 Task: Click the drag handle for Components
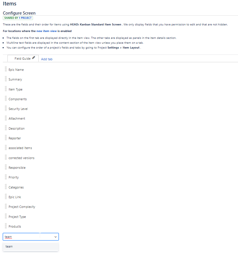click(5, 99)
